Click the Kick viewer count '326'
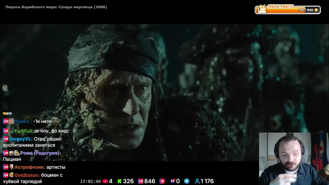The height and width of the screenshot is (185, 329). click(x=128, y=181)
